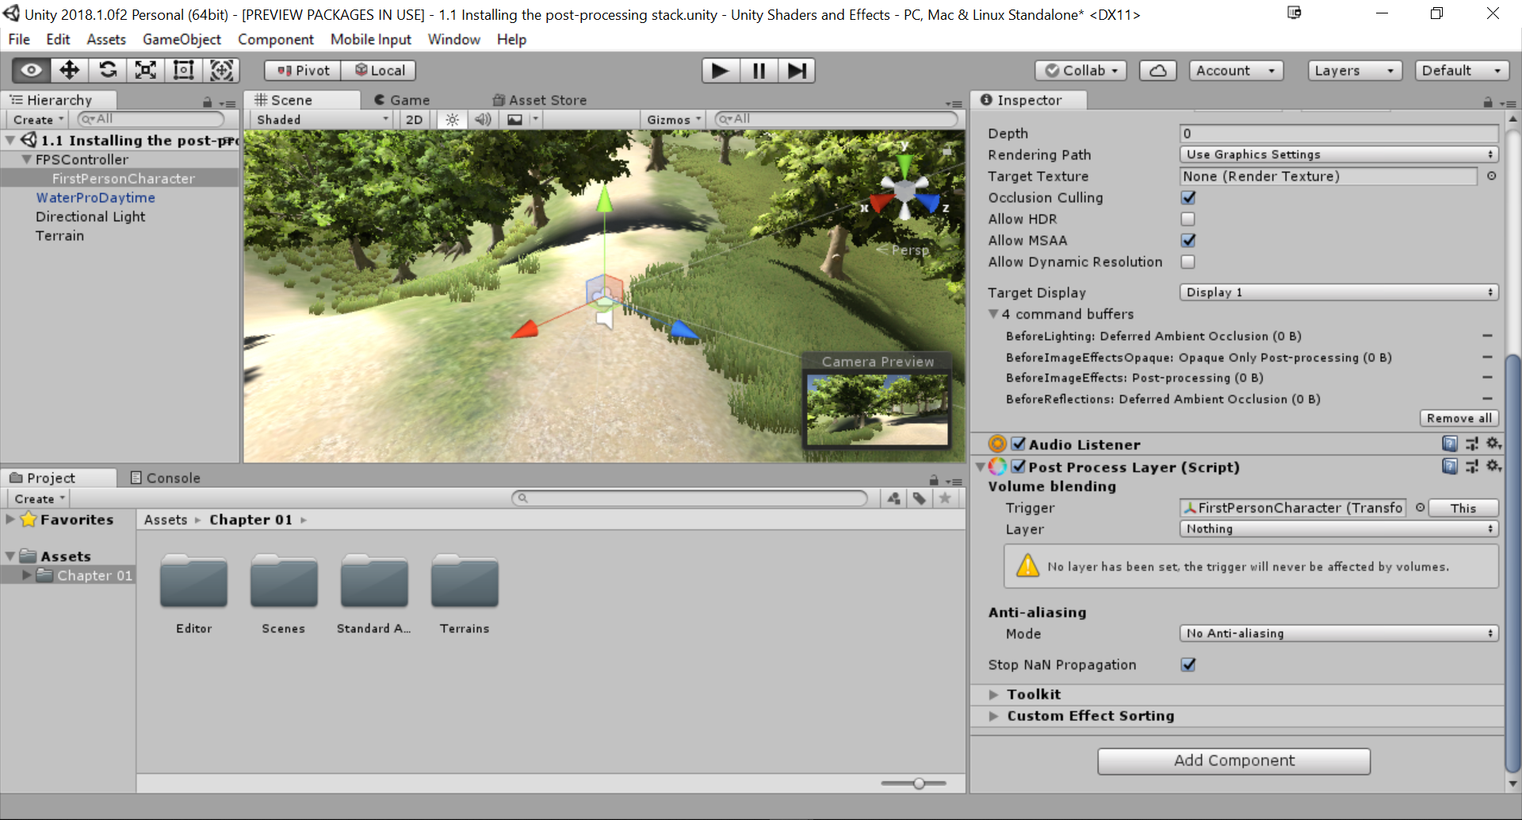Screen dimensions: 1522x820
Task: Click the scene orientation gizmo
Action: [904, 190]
